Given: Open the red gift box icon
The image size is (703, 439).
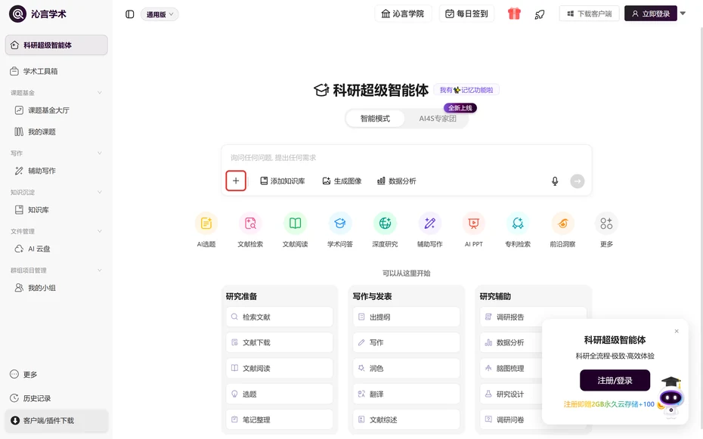Looking at the screenshot, I should [x=514, y=14].
